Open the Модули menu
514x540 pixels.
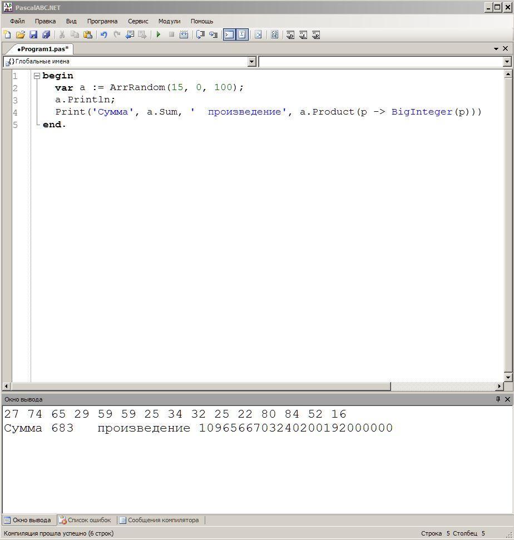[x=170, y=21]
